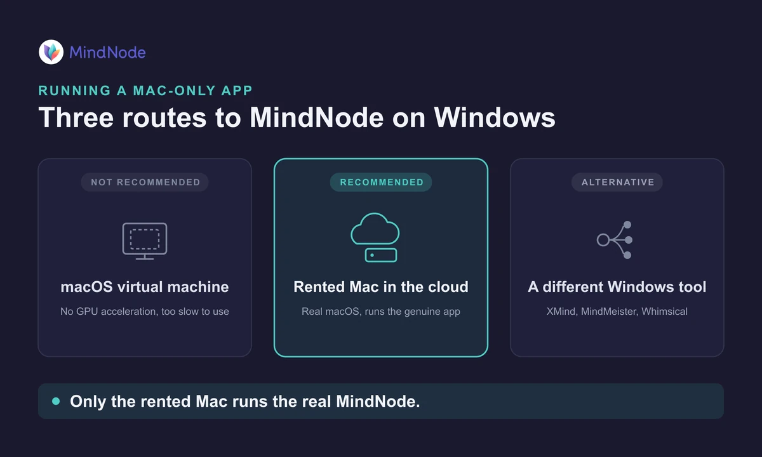Click the monitor icon for macOS virtual machine
Screen dimensions: 762x457
click(x=145, y=241)
